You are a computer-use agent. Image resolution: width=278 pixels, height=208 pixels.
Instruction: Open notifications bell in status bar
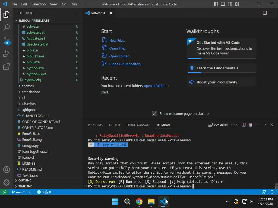272,192
